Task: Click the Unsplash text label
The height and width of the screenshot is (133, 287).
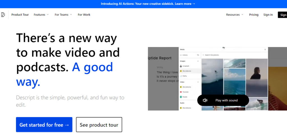Action: [x=186, y=66]
